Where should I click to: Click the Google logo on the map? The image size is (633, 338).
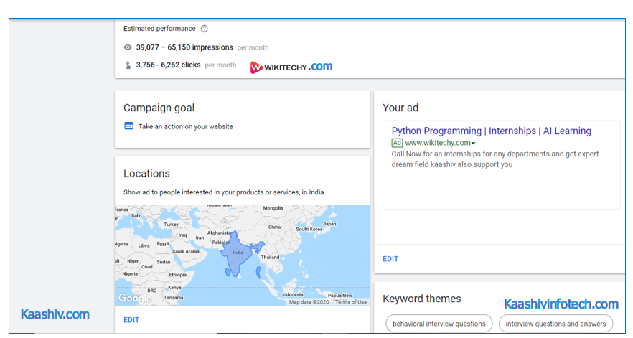[133, 298]
